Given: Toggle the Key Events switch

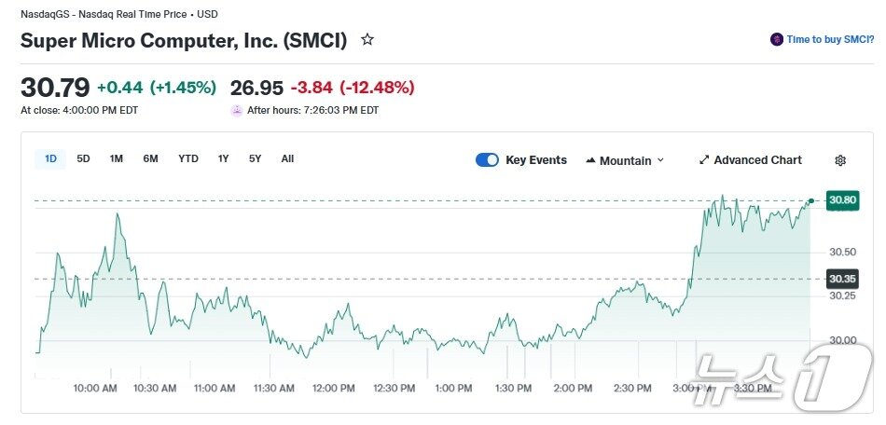Looking at the screenshot, I should coord(487,159).
